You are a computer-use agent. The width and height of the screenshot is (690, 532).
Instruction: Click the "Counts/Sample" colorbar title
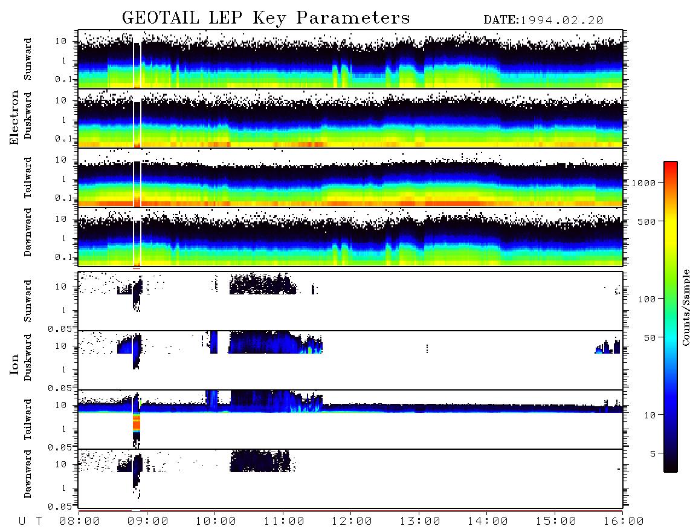[x=685, y=308]
